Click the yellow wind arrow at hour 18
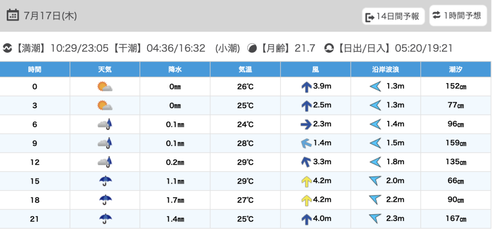This screenshot has height=229, width=492. [306, 200]
